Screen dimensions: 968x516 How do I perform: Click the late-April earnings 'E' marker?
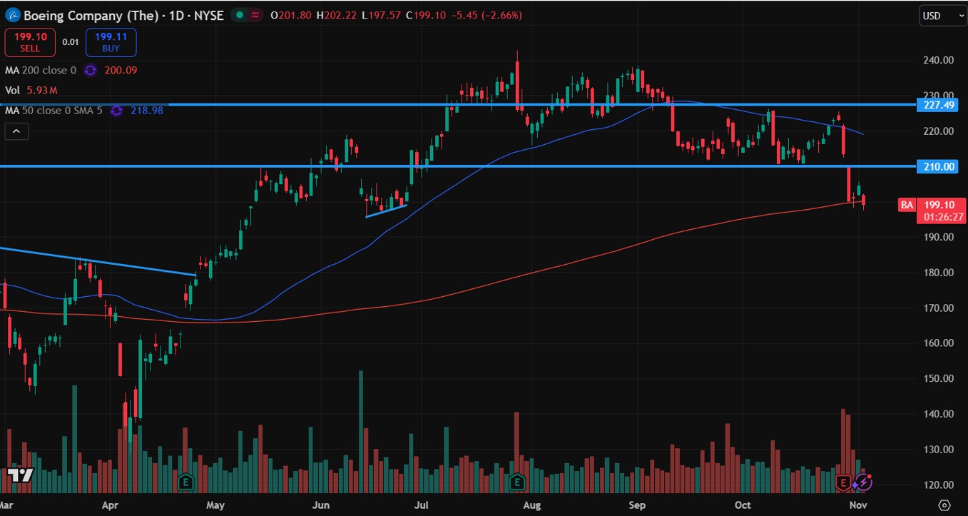(185, 481)
